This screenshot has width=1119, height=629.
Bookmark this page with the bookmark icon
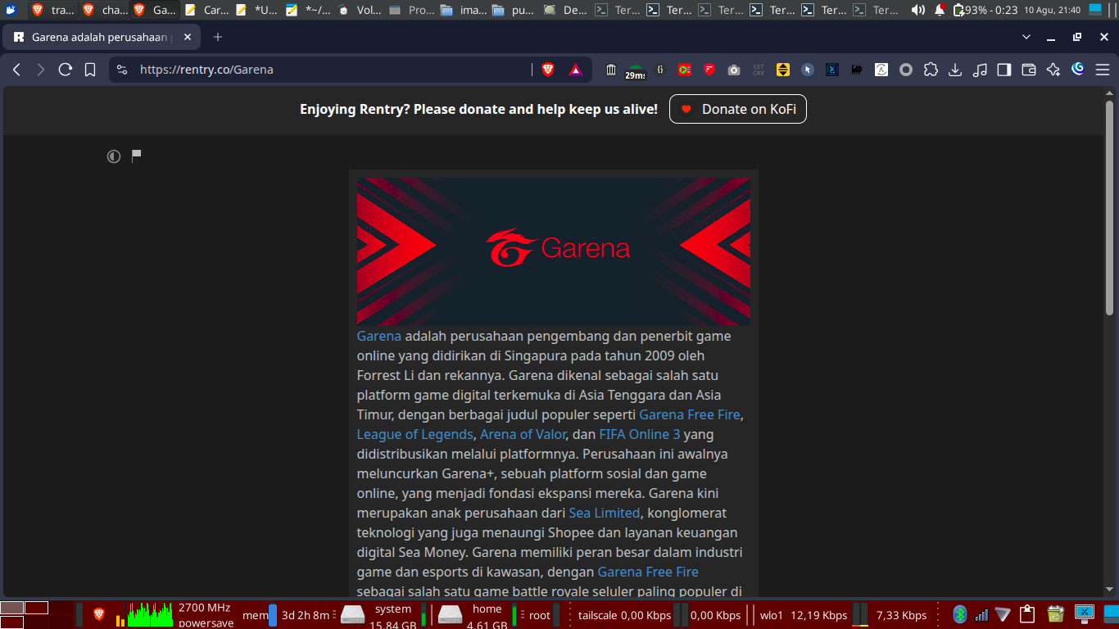tap(90, 70)
